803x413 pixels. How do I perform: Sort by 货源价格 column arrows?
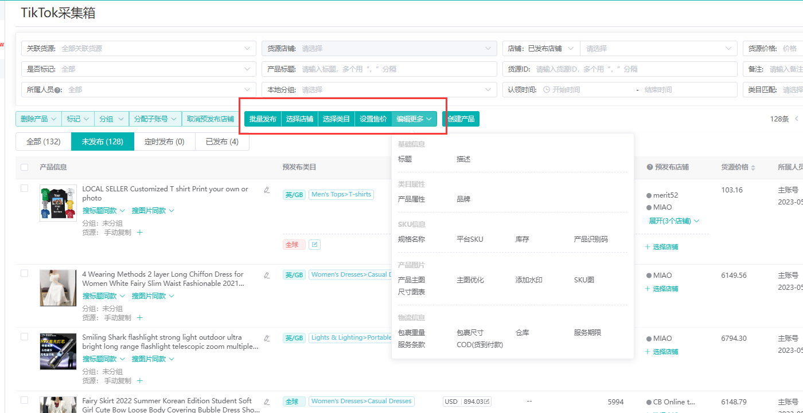[x=753, y=167]
